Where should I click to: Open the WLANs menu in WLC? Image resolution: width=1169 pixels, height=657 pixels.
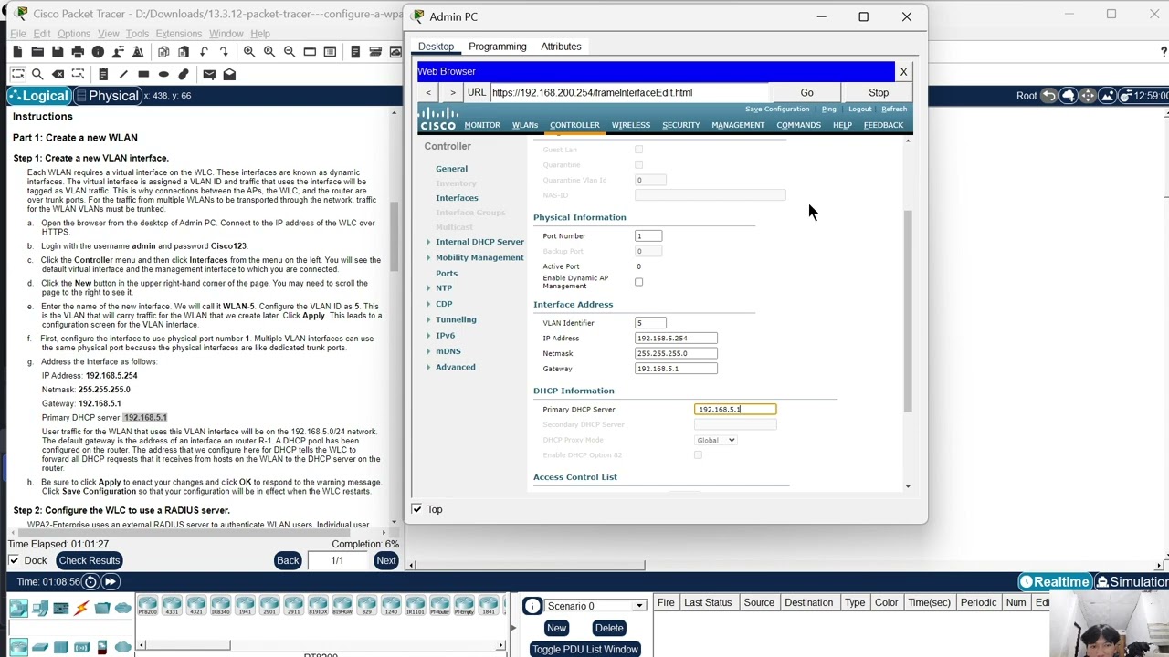(525, 125)
